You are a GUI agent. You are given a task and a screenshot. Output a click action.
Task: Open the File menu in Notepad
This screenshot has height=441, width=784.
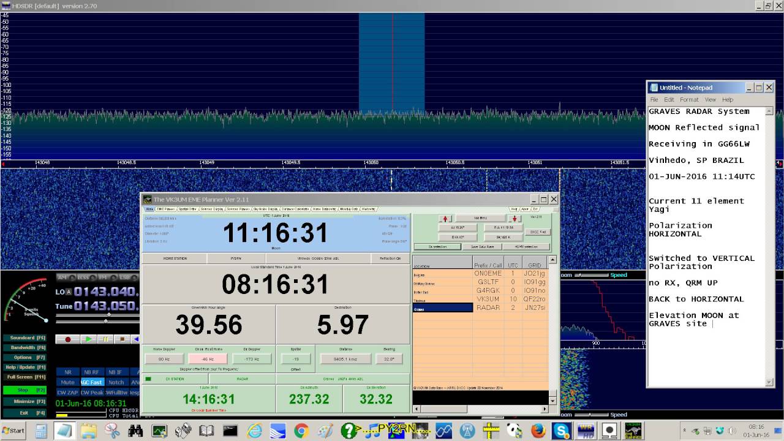pyautogui.click(x=654, y=99)
